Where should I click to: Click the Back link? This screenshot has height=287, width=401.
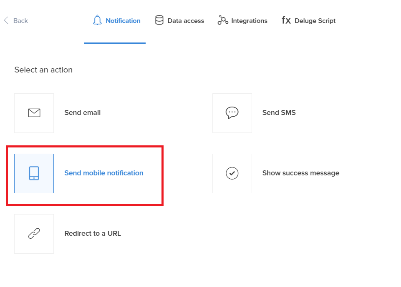click(20, 20)
